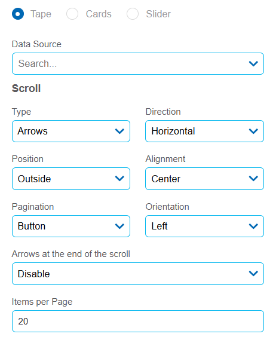273x346 pixels.
Task: Select the Slider radio button
Action: coord(133,14)
